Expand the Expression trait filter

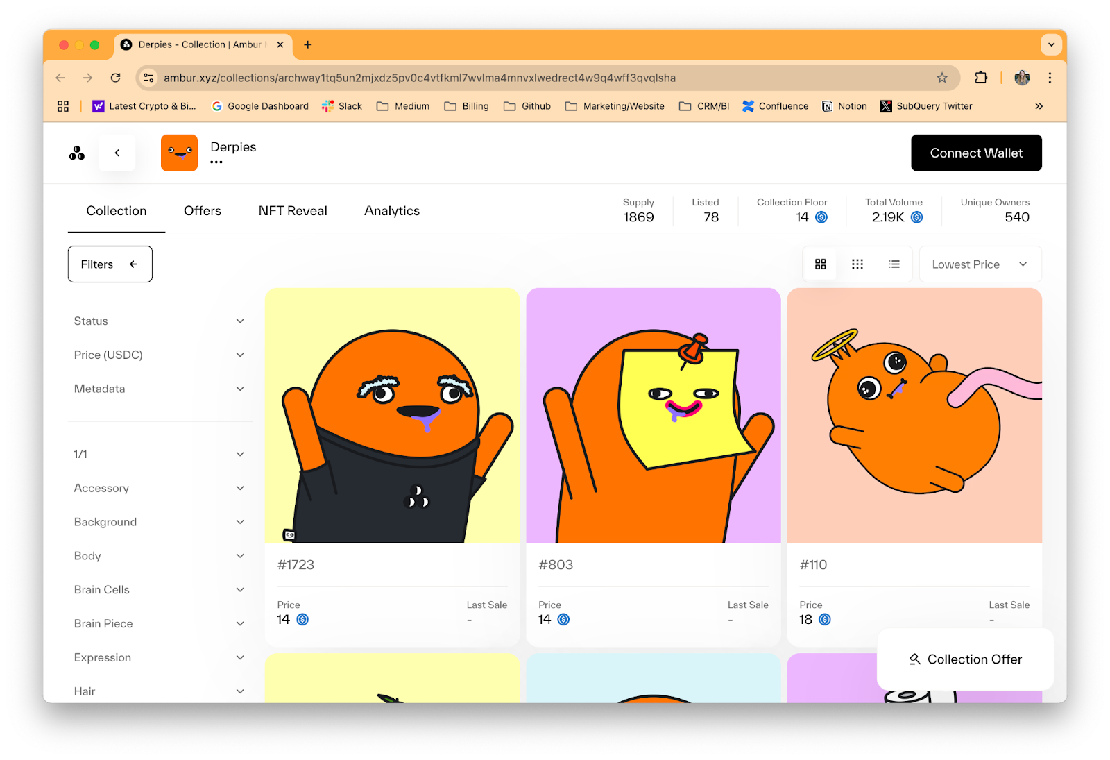160,658
